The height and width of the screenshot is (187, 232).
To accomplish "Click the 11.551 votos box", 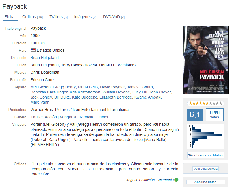I will coord(214,115).
